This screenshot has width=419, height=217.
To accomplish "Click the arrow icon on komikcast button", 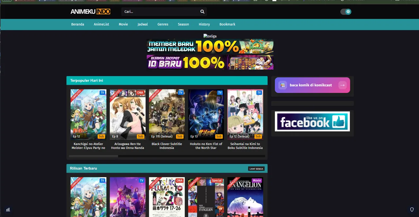I will click(x=342, y=85).
